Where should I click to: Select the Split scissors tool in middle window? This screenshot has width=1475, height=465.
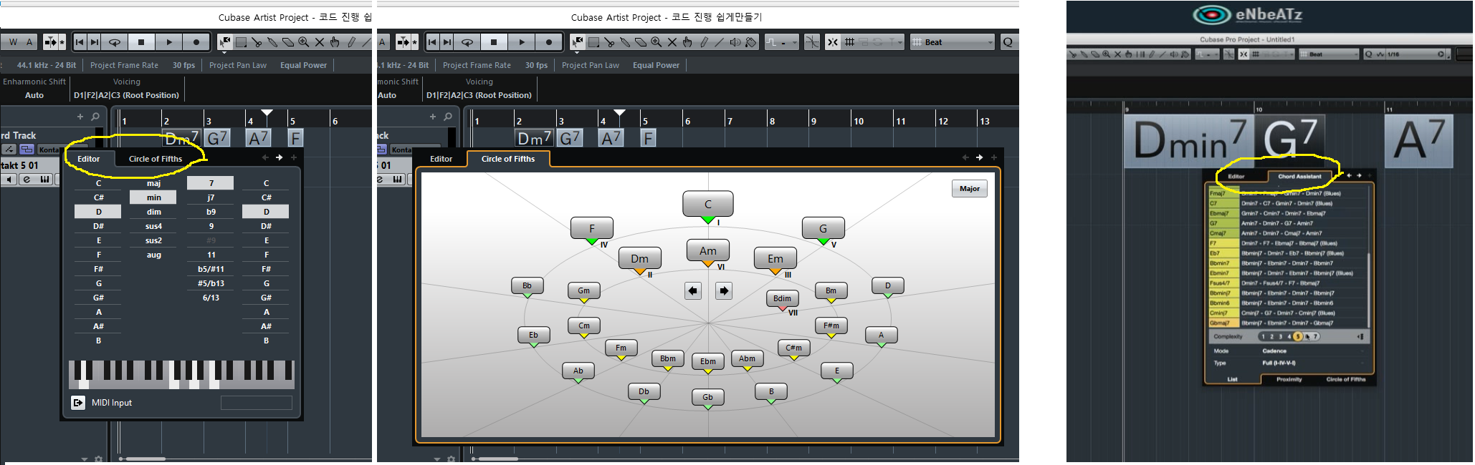pyautogui.click(x=609, y=42)
